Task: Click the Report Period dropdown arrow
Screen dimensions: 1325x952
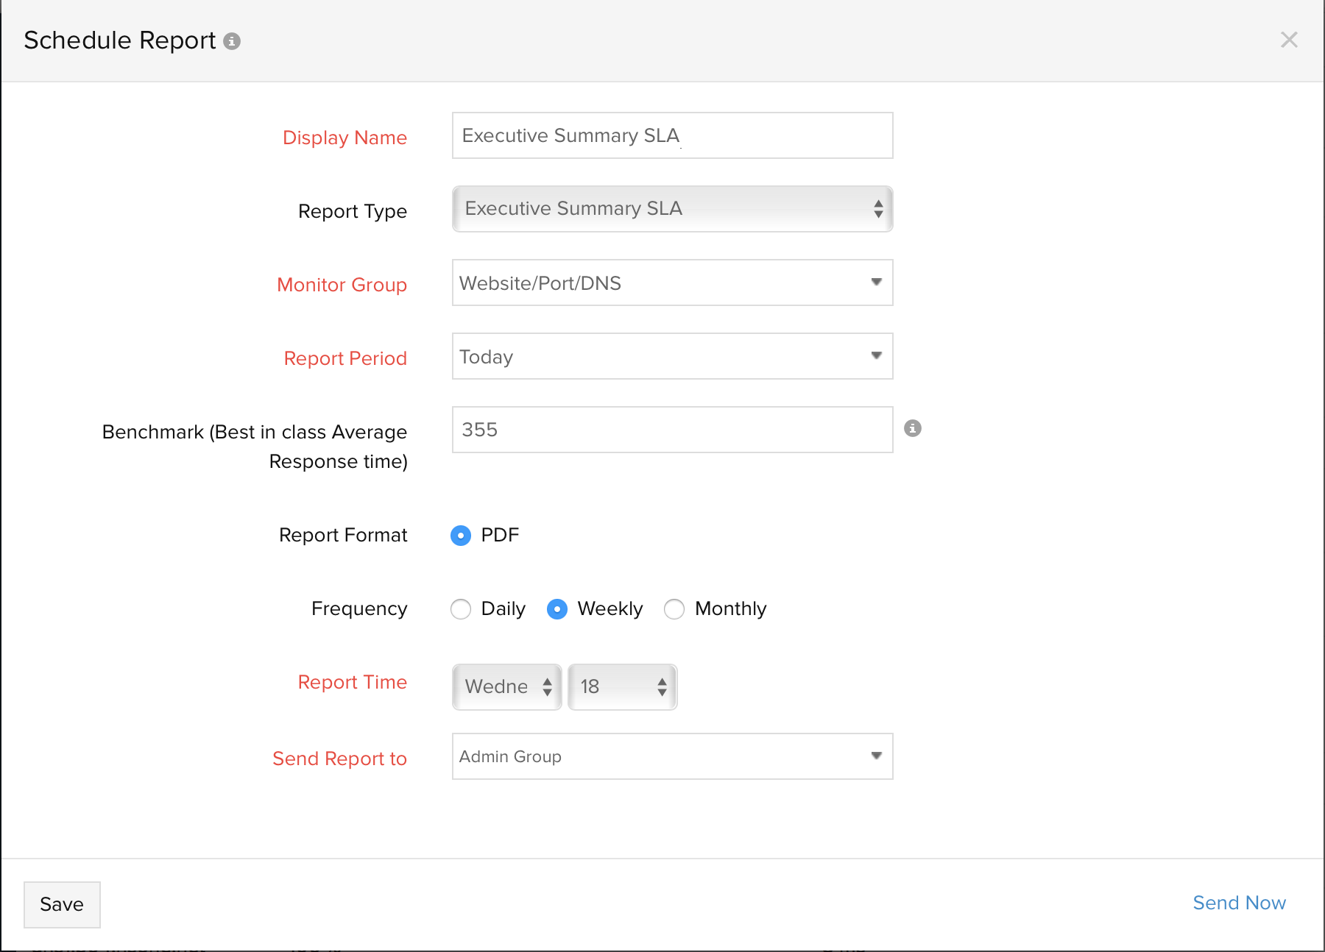Action: [x=876, y=356]
